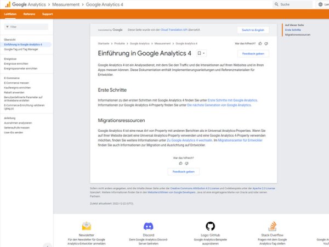Open Migrationscenter für Entwickler link

point(240,141)
